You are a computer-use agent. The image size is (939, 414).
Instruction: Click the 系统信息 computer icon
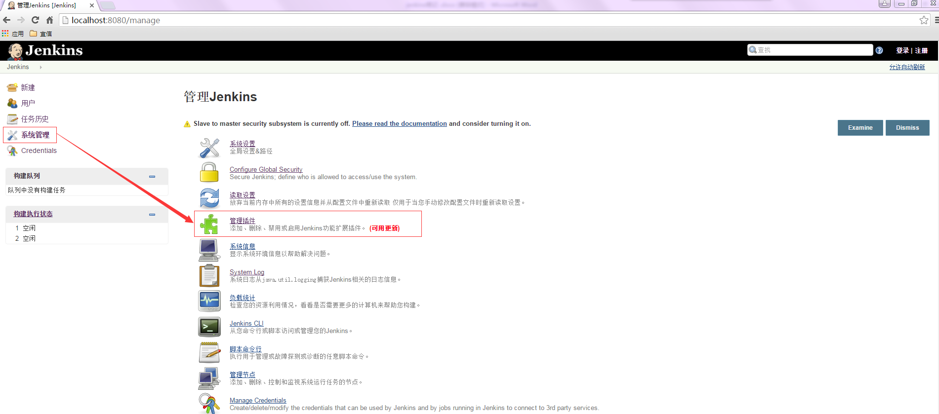pyautogui.click(x=209, y=250)
